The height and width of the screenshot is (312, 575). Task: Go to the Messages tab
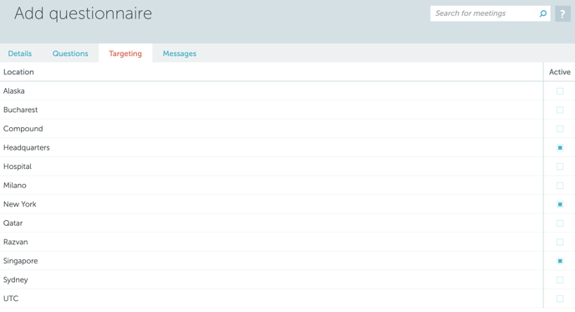pos(180,54)
